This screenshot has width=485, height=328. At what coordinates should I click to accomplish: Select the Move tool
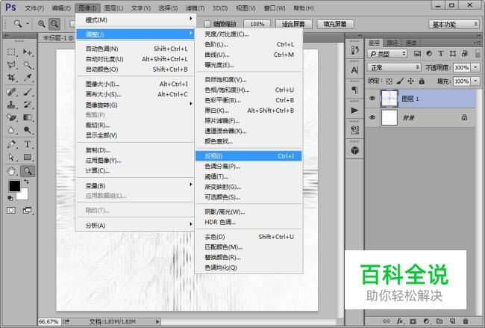[x=28, y=52]
